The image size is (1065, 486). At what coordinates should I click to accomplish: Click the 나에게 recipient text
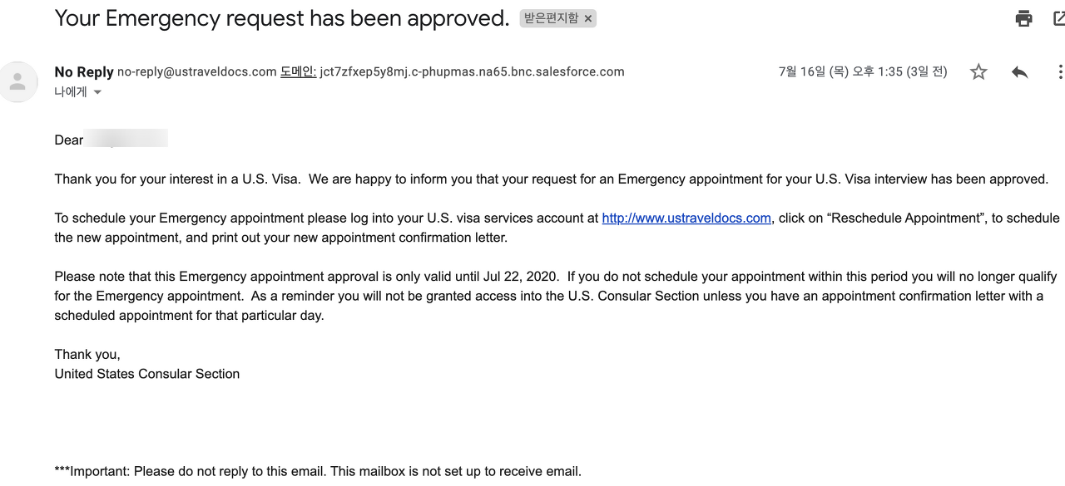[x=71, y=92]
